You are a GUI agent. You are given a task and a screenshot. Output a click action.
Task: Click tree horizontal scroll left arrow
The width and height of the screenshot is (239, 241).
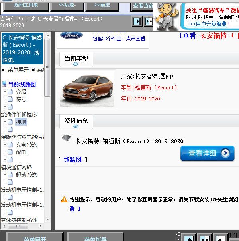click(x=4, y=226)
